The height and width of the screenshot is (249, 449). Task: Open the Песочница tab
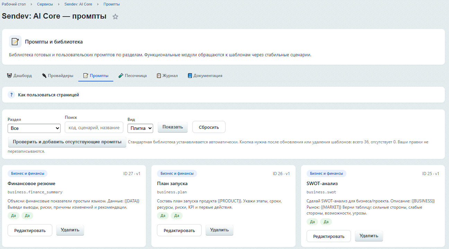[133, 76]
